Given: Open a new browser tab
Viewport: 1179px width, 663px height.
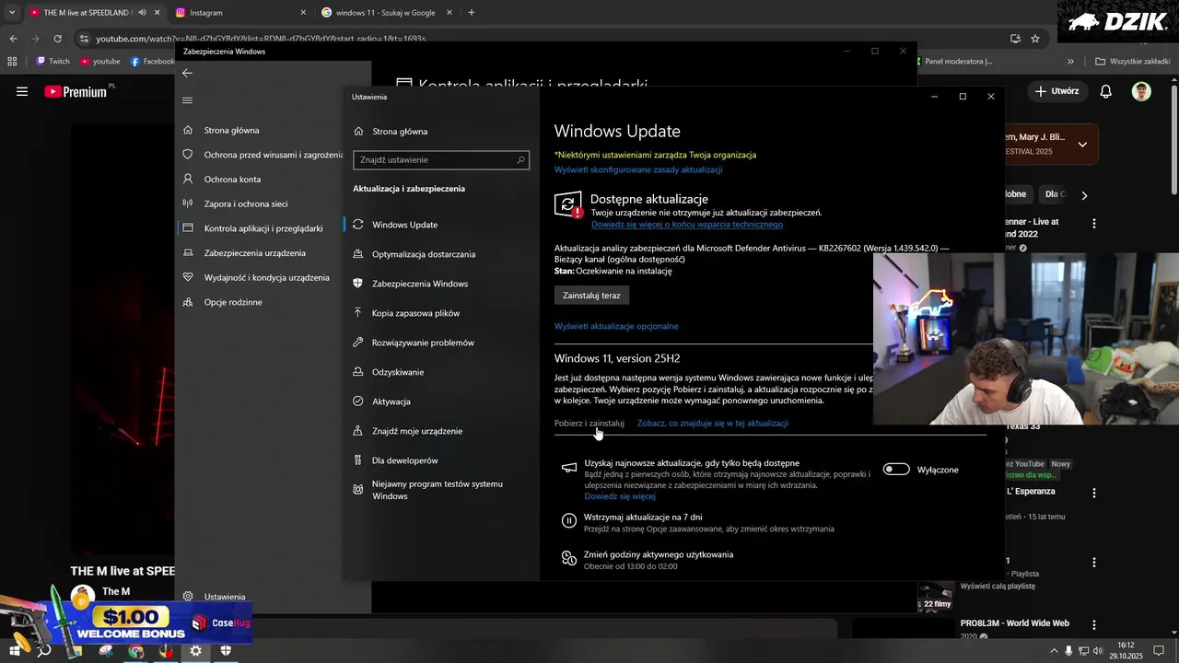Looking at the screenshot, I should coord(472,13).
